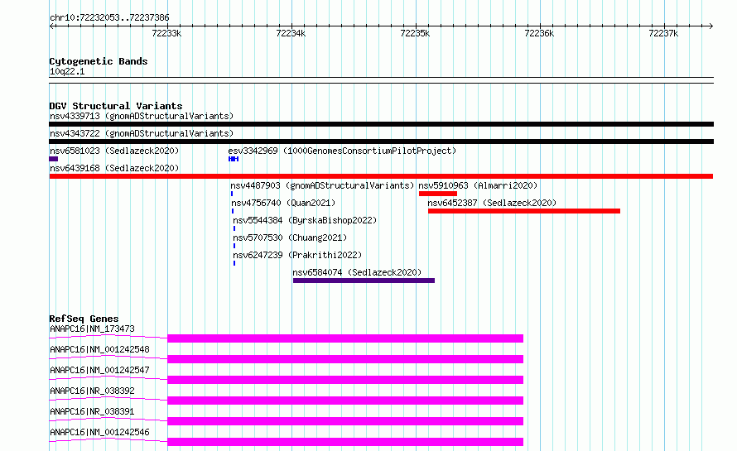Select the magenta NR_038392 gene bar
The image size is (737, 451).
pyautogui.click(x=345, y=401)
